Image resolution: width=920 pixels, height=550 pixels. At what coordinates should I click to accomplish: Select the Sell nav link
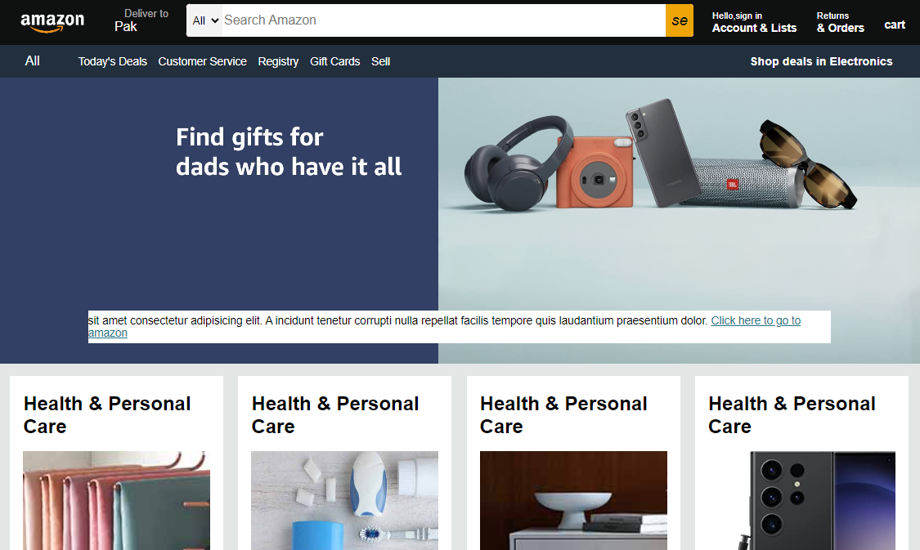tap(381, 61)
